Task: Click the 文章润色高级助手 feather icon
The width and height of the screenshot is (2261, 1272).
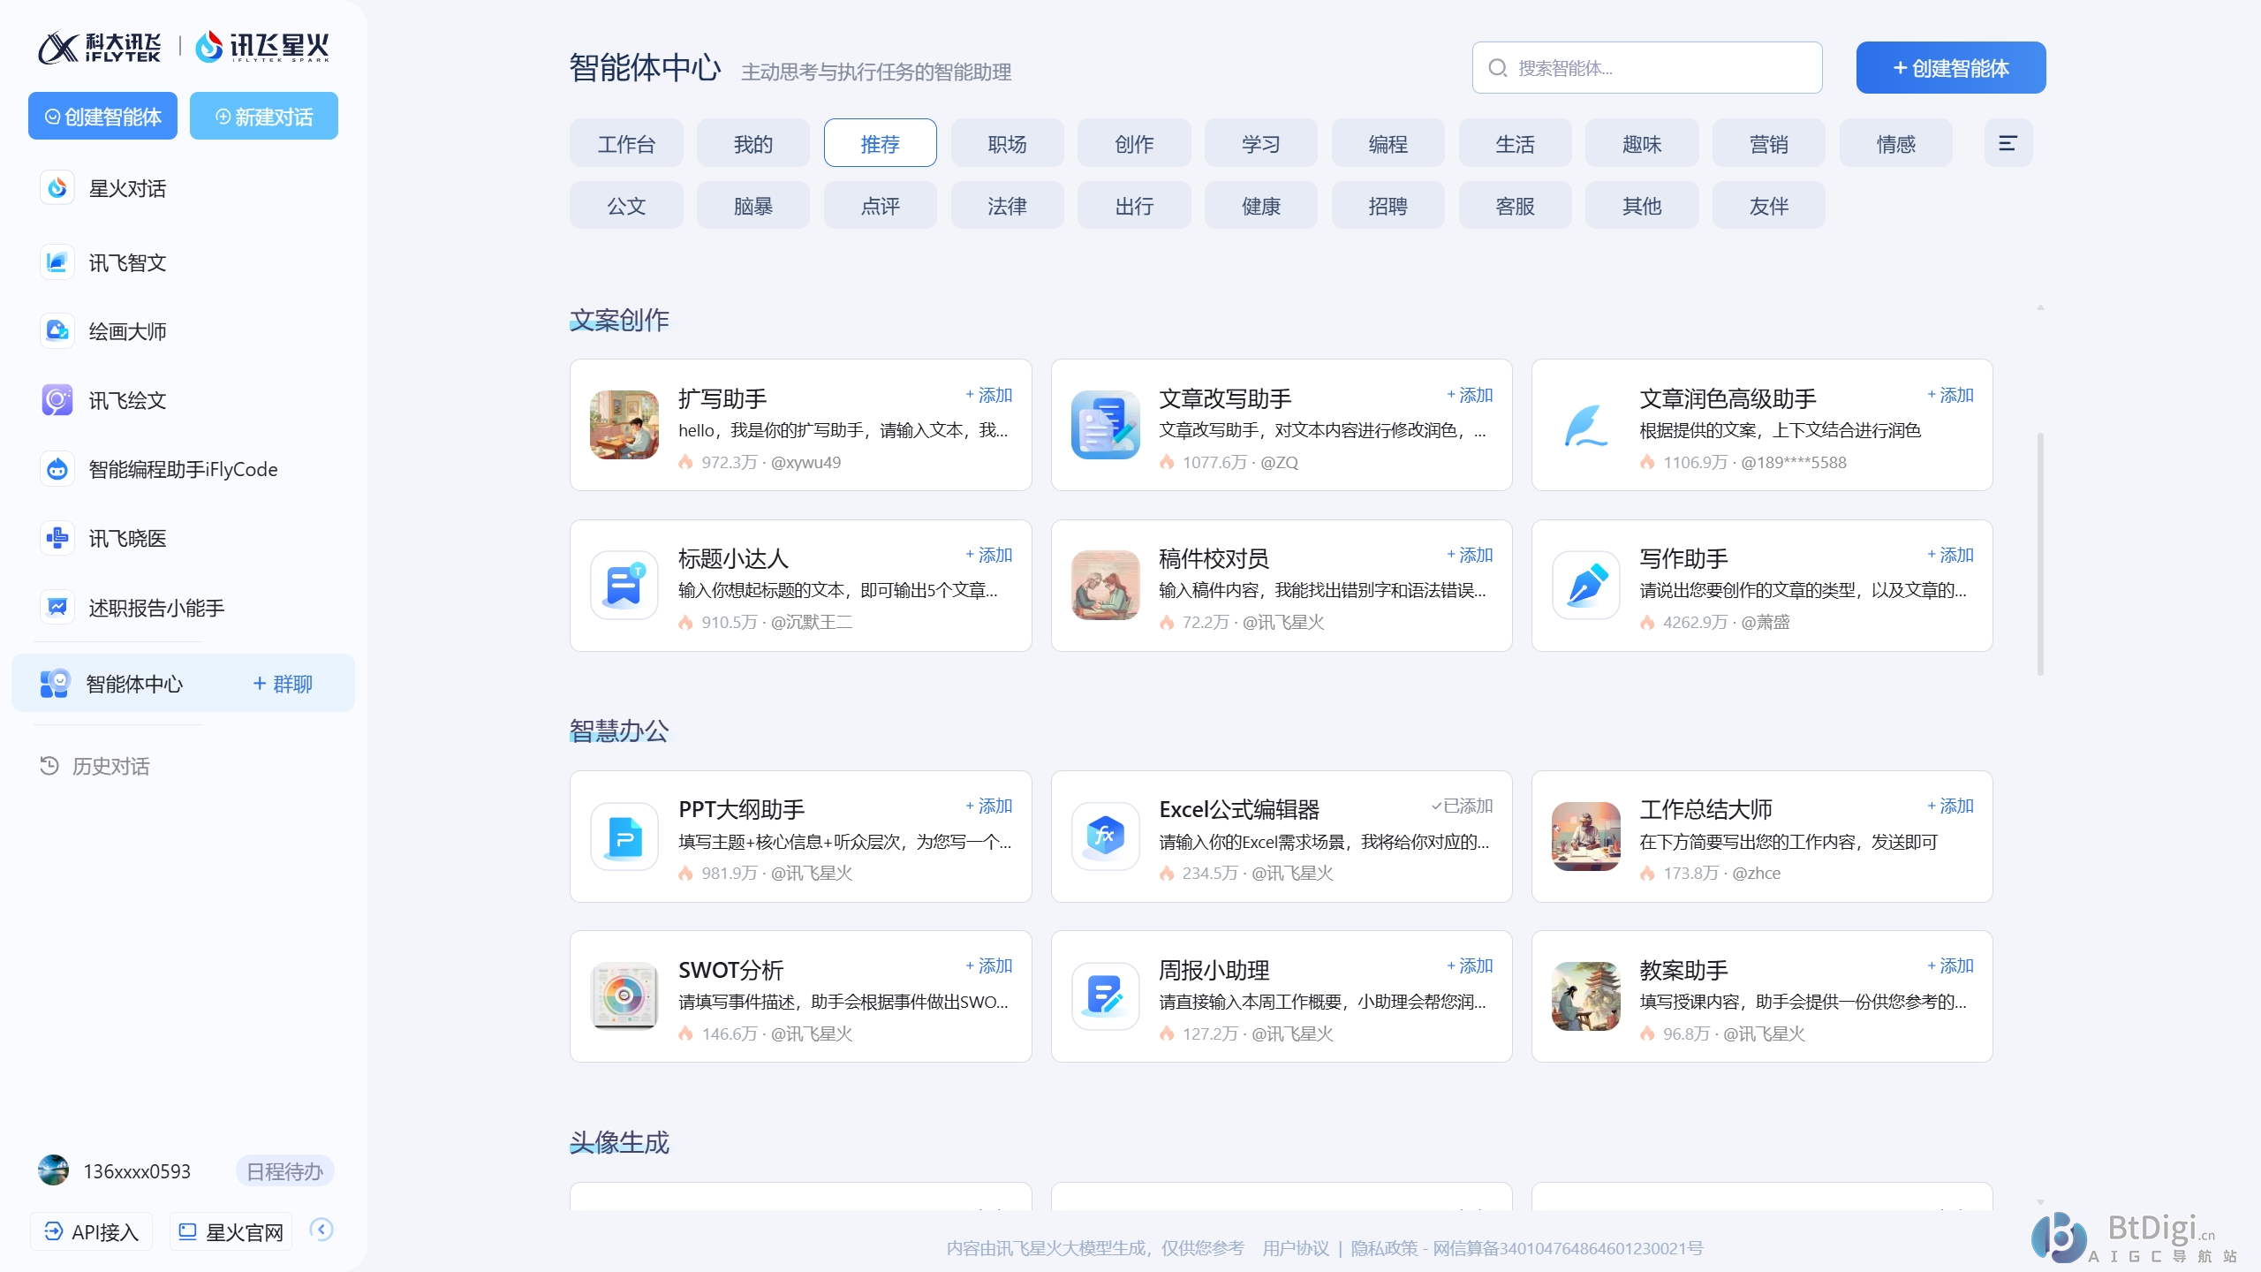Action: click(x=1585, y=425)
